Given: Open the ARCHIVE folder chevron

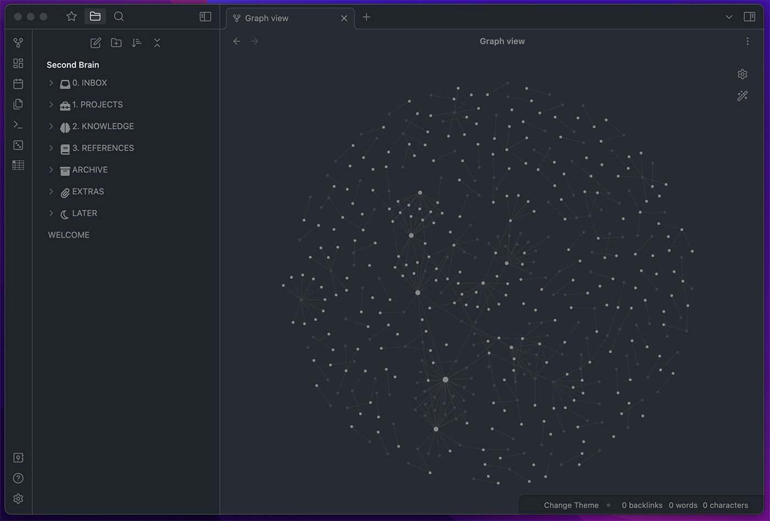Looking at the screenshot, I should click(51, 170).
